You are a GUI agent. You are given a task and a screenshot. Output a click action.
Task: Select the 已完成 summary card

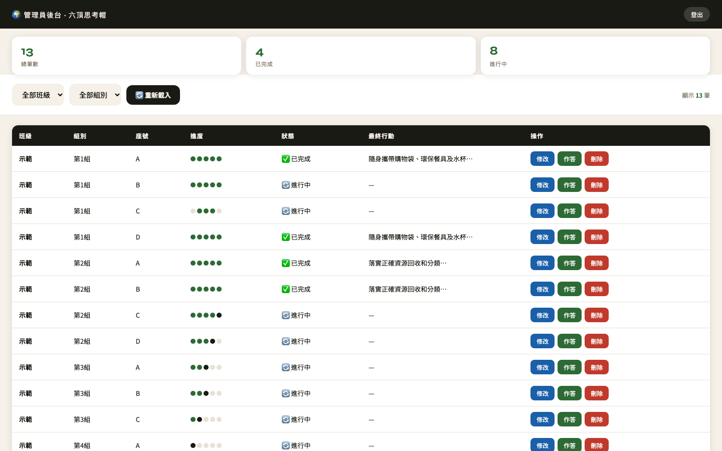coord(361,56)
